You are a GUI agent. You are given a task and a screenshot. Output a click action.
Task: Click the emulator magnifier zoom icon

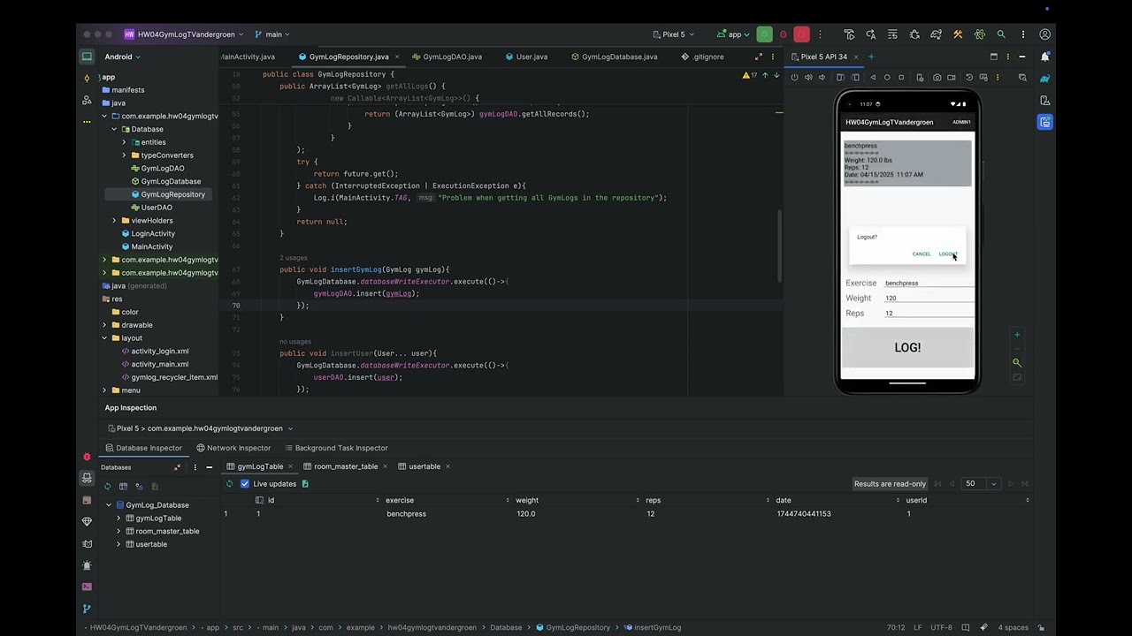[1017, 363]
